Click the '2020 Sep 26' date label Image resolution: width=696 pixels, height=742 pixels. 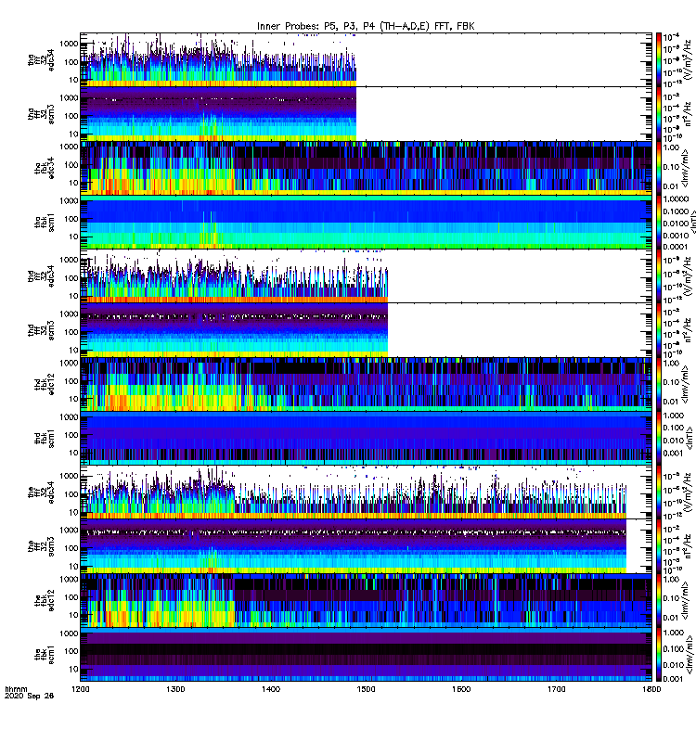30,696
